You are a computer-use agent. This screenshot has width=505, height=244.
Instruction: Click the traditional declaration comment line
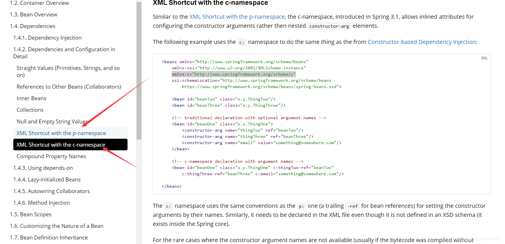point(249,118)
